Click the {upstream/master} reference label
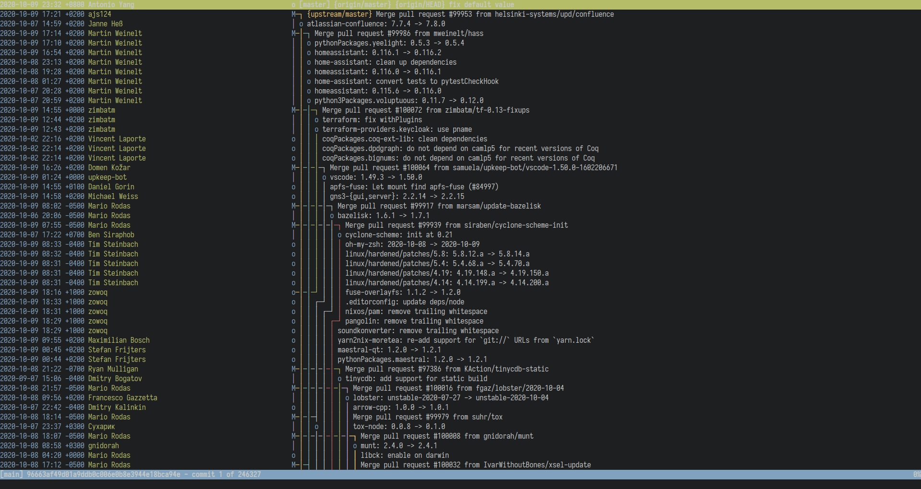The height and width of the screenshot is (489, 921). point(340,14)
